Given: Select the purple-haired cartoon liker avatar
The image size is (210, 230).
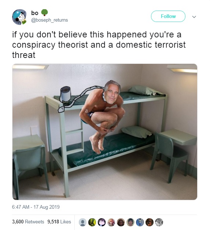Looking at the screenshot, I should (x=102, y=222).
